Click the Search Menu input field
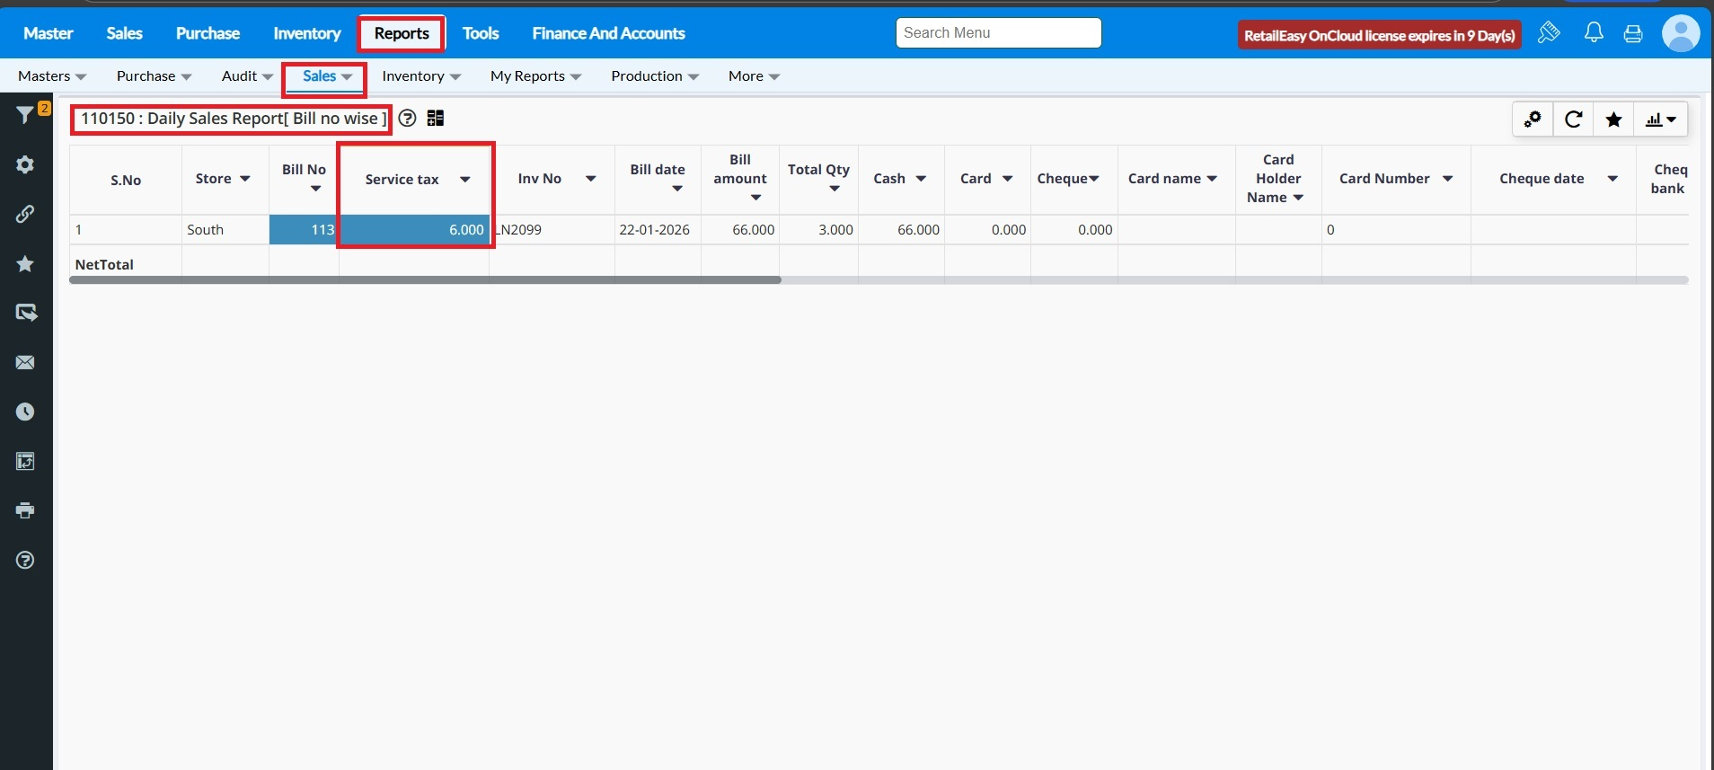 coord(998,33)
